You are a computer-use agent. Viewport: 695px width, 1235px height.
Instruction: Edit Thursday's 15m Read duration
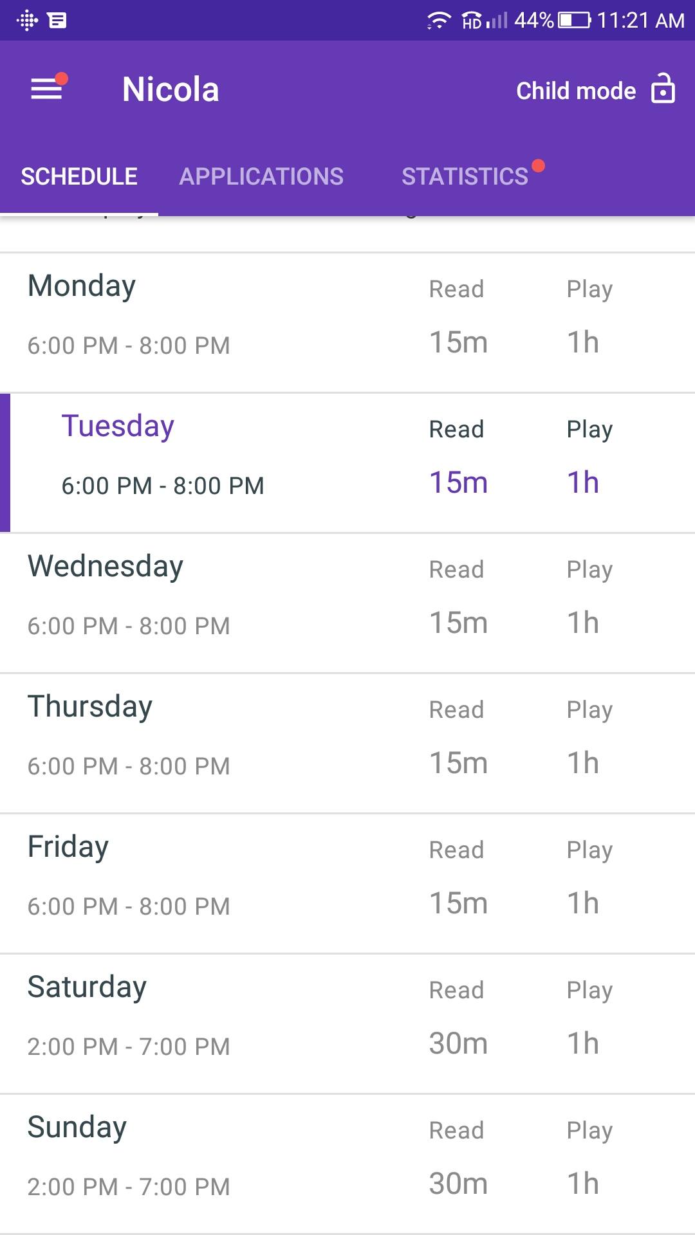pyautogui.click(x=458, y=764)
